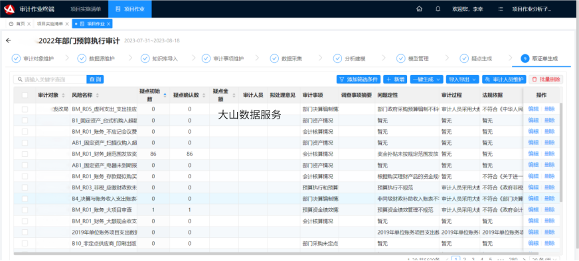Check the BM_R01_账务_大项目审查 row checkbox
Image resolution: width=579 pixels, height=261 pixels.
(25, 210)
